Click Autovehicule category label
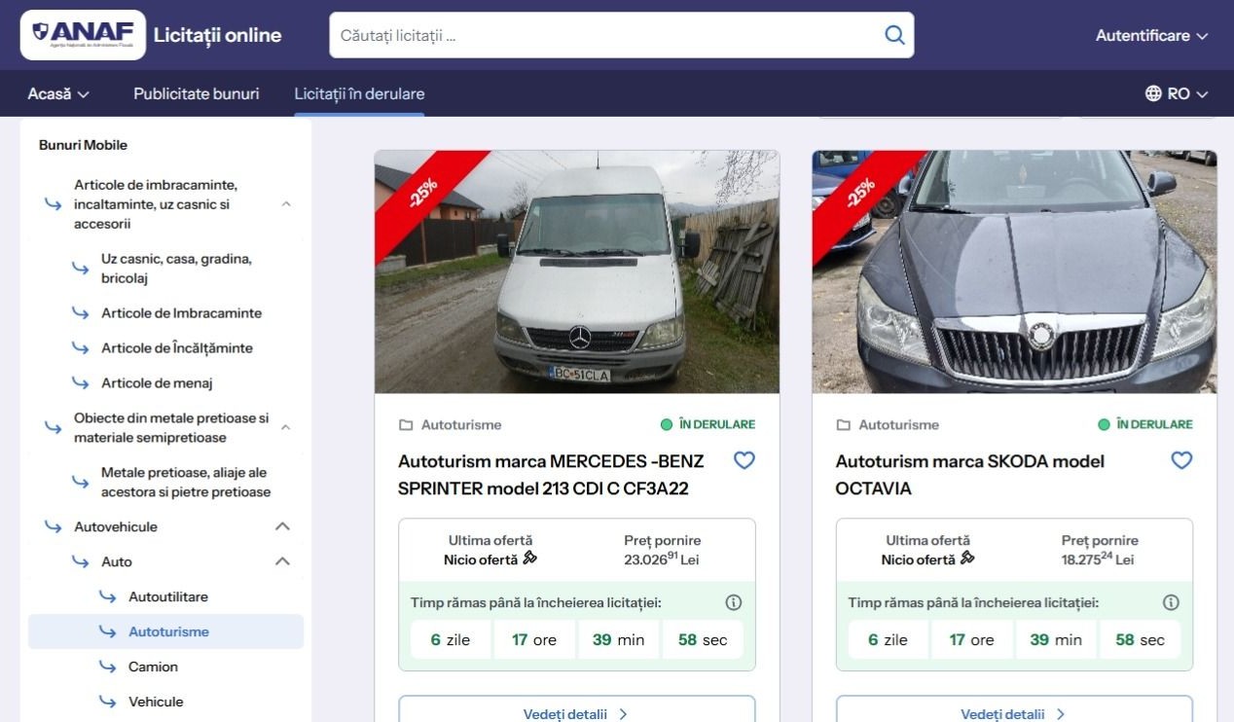Image resolution: width=1234 pixels, height=722 pixels. 116,526
